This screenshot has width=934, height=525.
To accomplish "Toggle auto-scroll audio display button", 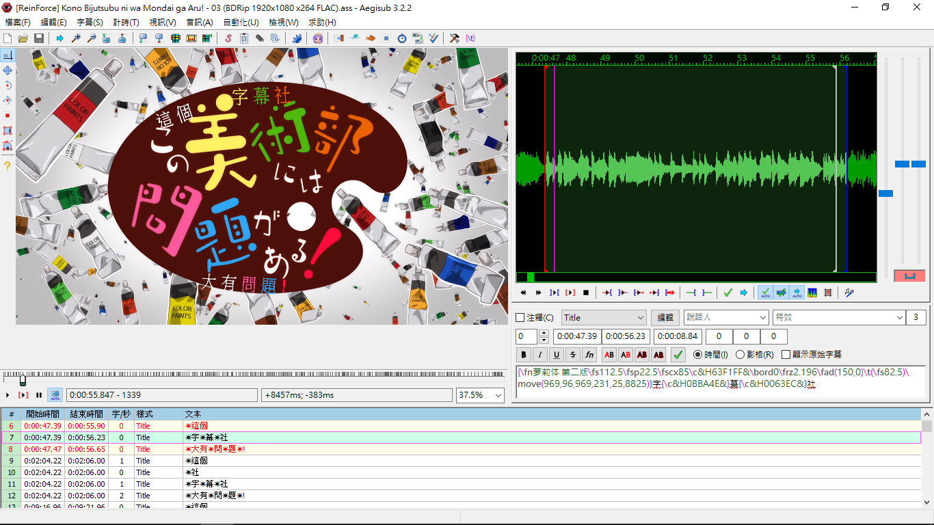I will click(797, 293).
